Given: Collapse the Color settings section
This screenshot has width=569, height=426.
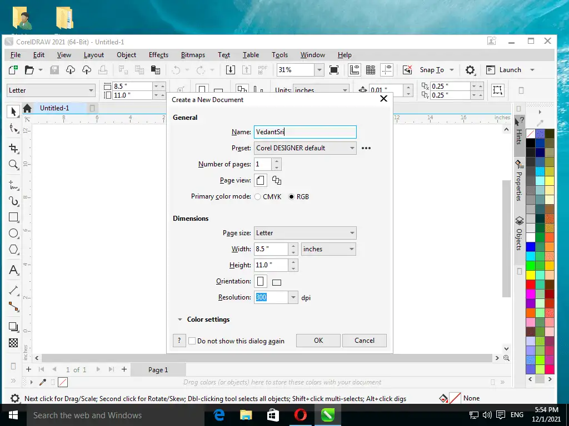Looking at the screenshot, I should click(179, 319).
